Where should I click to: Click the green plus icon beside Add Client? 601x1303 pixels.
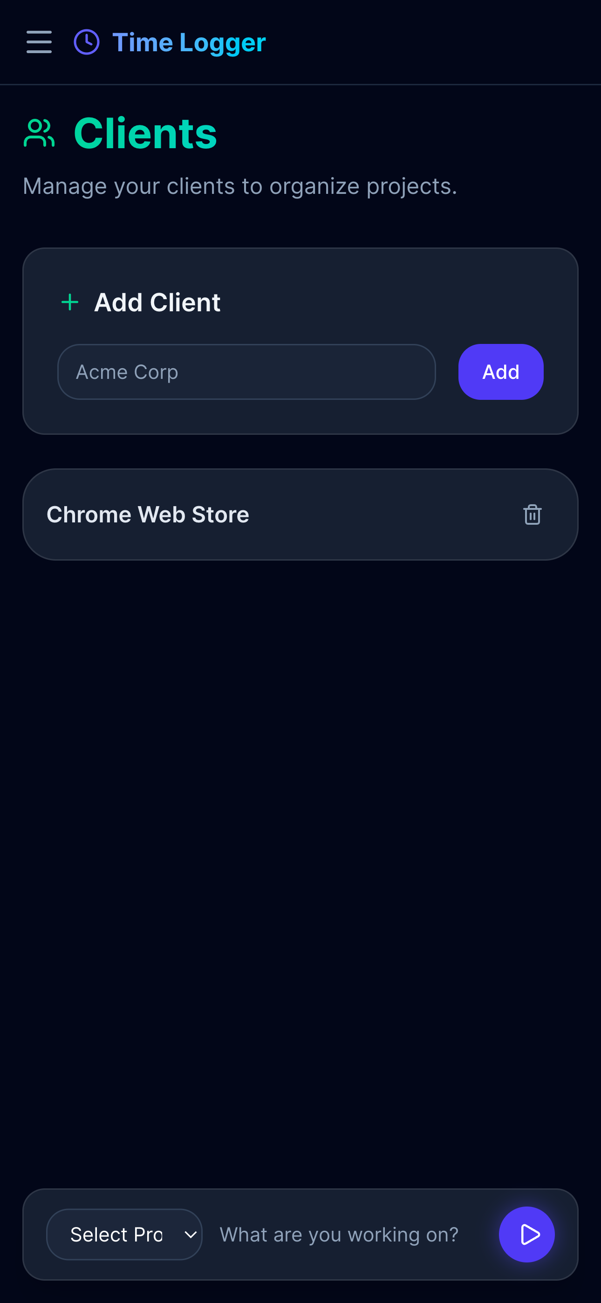[x=70, y=302]
